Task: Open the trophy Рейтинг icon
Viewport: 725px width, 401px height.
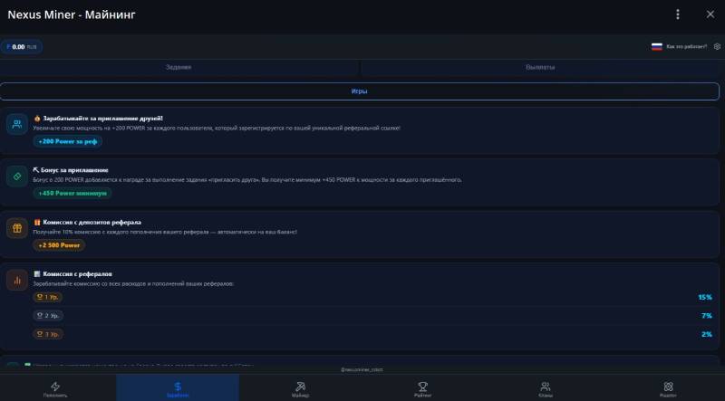Action: 422,387
